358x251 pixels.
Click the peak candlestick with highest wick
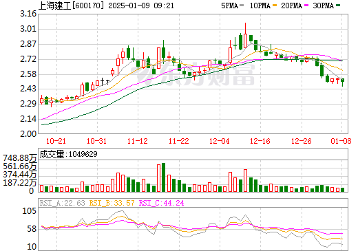245,36
